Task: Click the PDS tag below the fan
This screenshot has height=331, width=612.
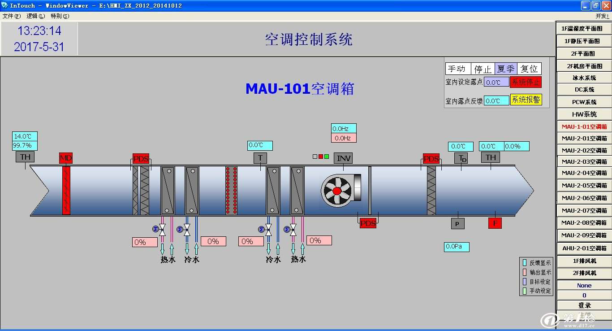Action: pyautogui.click(x=368, y=223)
